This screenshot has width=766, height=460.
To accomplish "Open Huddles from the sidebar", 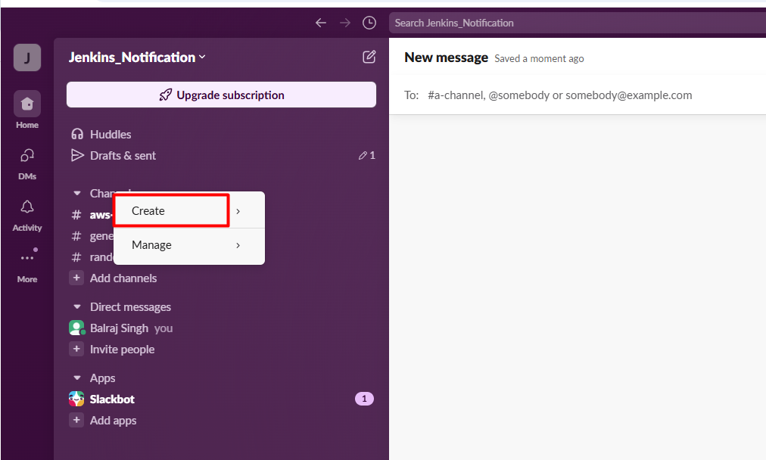I will (111, 134).
